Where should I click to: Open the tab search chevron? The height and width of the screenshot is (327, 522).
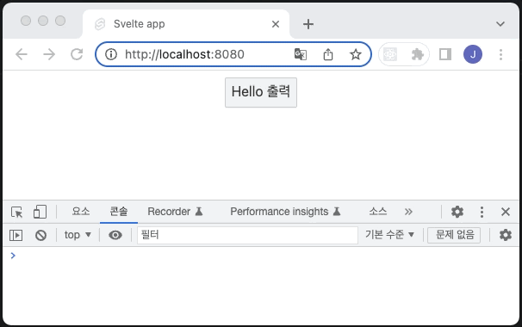500,24
